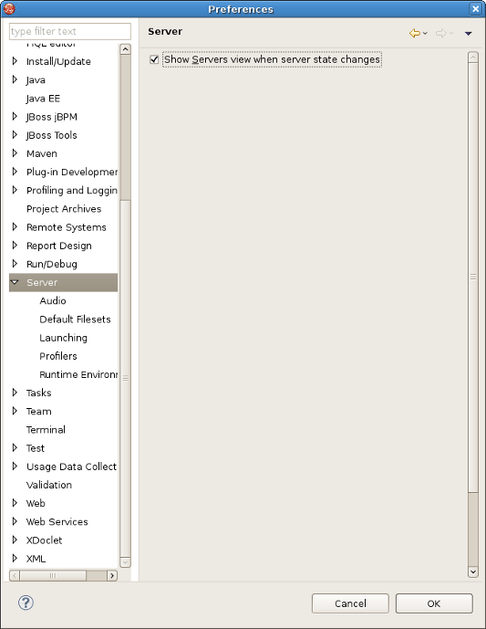
Task: Expand the Usage Data Collector node
Action: click(15, 467)
